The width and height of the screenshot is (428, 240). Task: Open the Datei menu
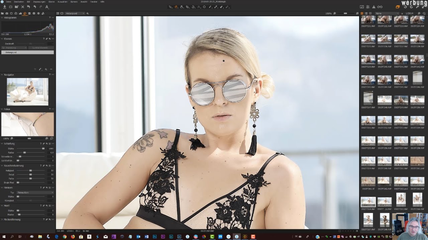click(8, 2)
